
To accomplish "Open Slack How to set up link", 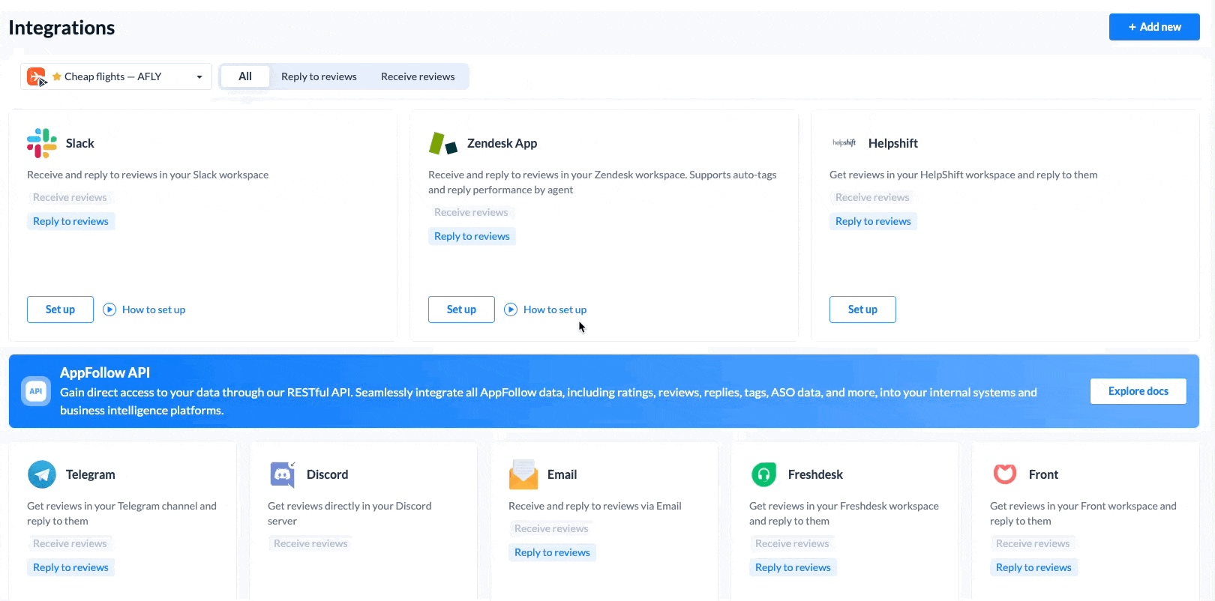I will [x=154, y=309].
